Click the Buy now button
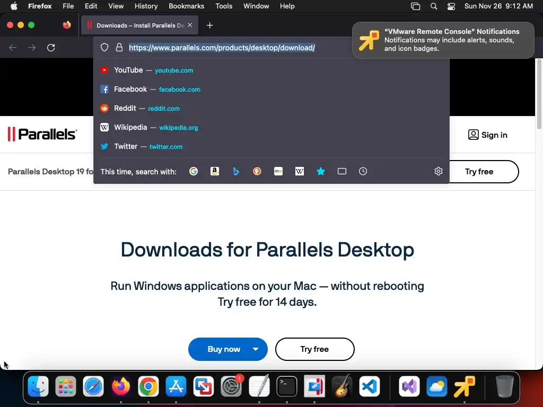The width and height of the screenshot is (543, 407). 224,349
